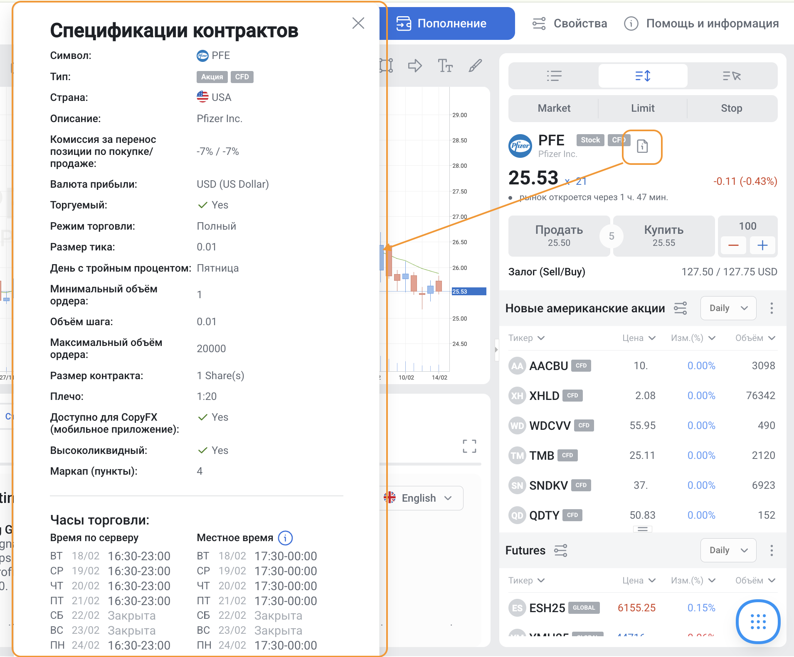The width and height of the screenshot is (794, 657).
Task: Decrease order volume with minus button
Action: click(x=733, y=245)
